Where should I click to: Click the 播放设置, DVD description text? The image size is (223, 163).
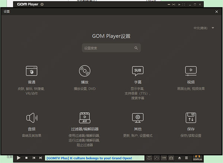click(x=85, y=89)
